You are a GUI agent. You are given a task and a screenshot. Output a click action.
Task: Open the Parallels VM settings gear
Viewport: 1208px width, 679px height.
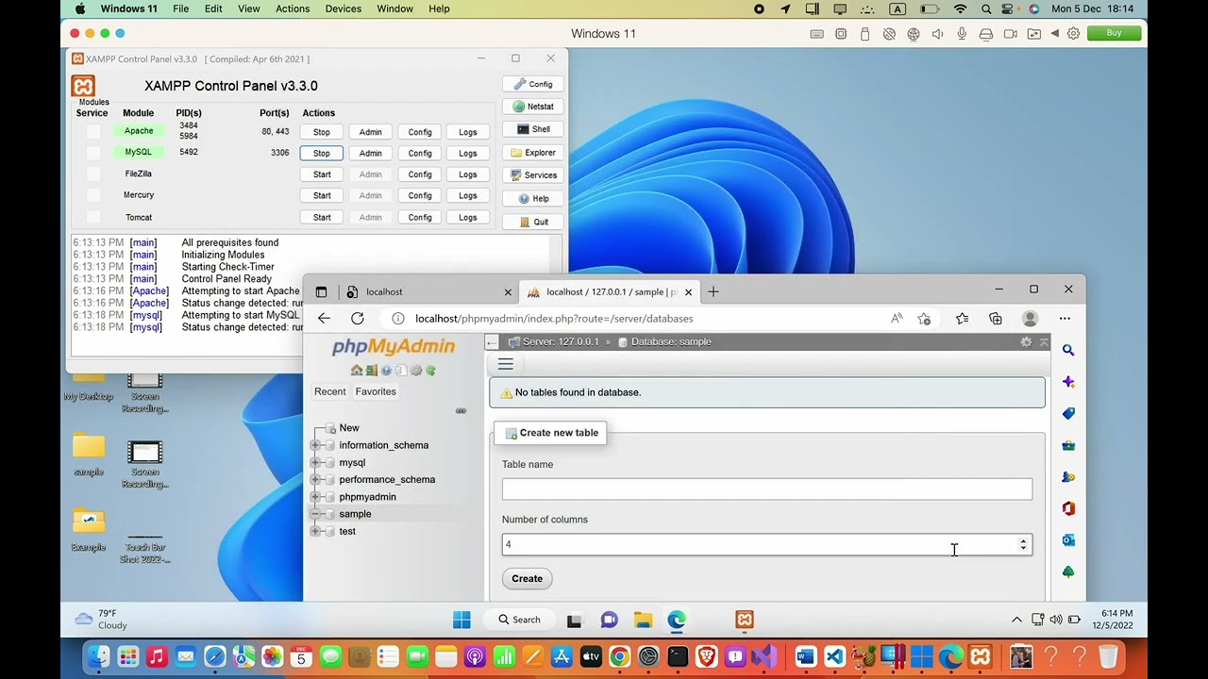pyautogui.click(x=1073, y=34)
